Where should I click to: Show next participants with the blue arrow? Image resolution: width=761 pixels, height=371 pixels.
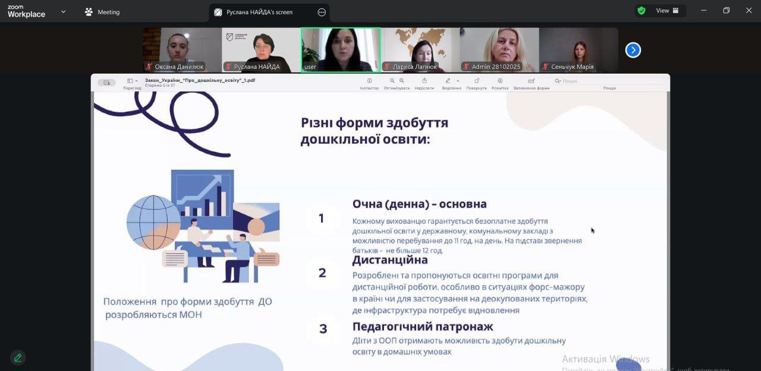[x=633, y=50]
